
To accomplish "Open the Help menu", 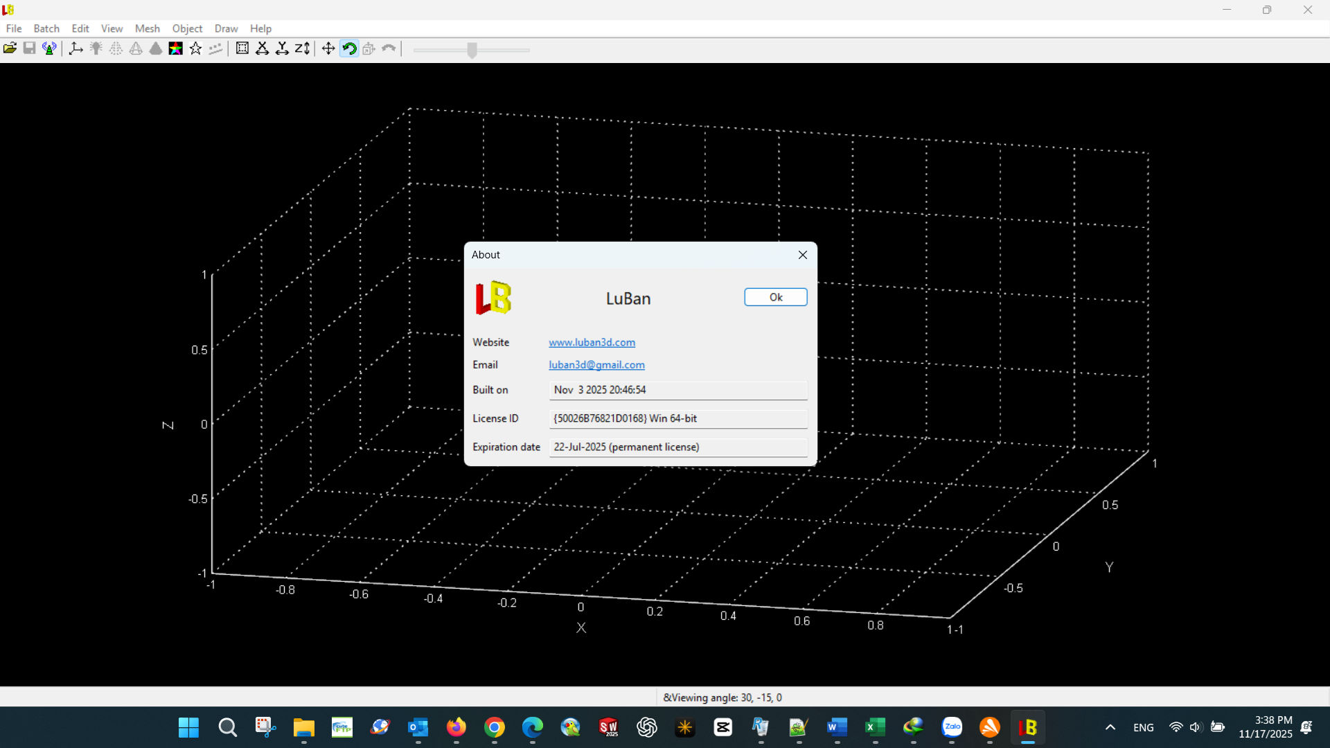I will point(260,28).
